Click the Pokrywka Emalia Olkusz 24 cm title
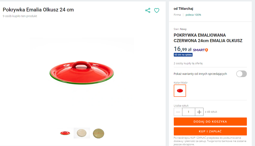 [x=38, y=10]
